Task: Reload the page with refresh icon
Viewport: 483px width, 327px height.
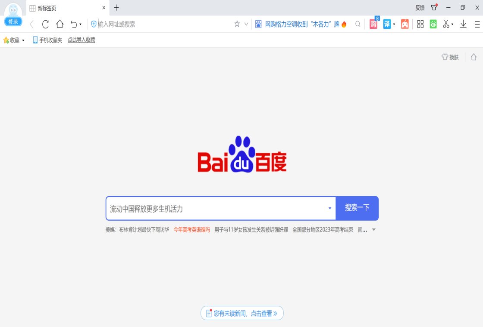Action: pos(46,24)
